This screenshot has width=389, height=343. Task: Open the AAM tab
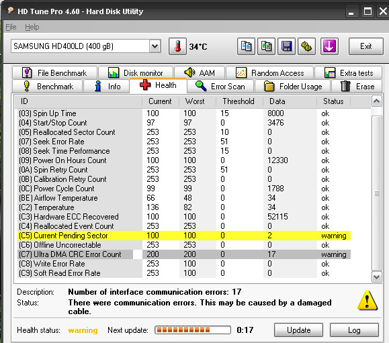[200, 73]
